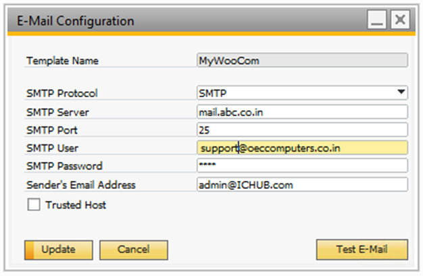Enable the Trusted Host checkbox

[x=32, y=204]
